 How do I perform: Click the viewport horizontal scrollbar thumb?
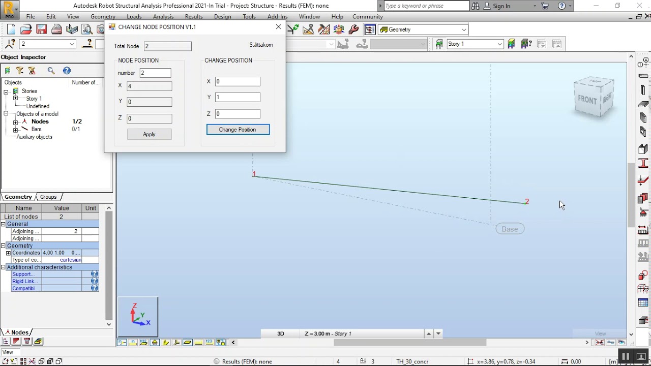click(x=410, y=343)
